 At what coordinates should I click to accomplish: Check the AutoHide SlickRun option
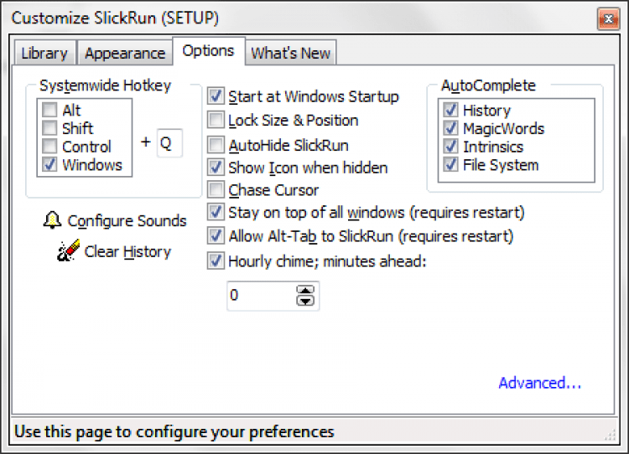pyautogui.click(x=216, y=145)
